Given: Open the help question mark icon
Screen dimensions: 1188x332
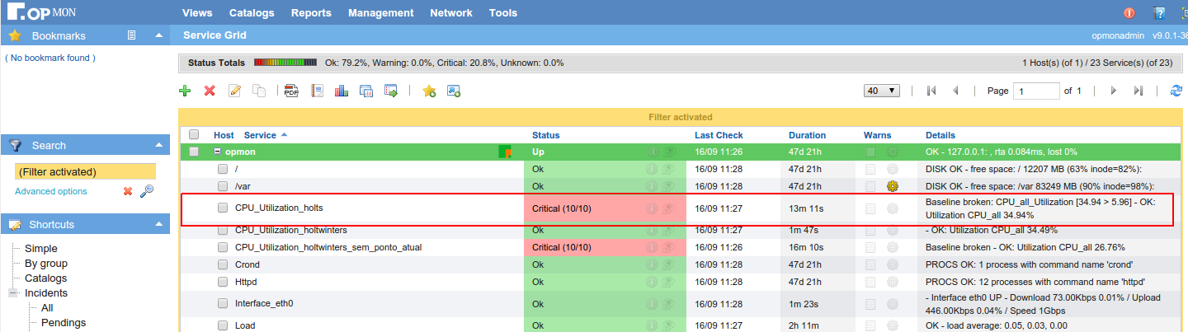Looking at the screenshot, I should point(1159,13).
